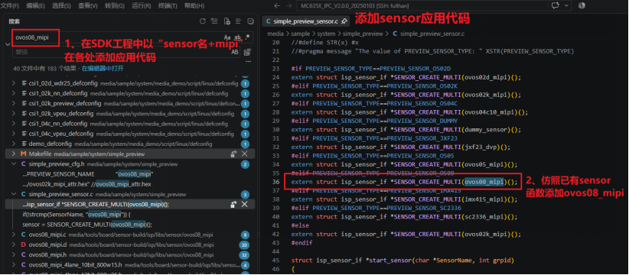Image resolution: width=629 pixels, height=275 pixels.
Task: Expand ovos08_mipi.c results
Action: click(13, 235)
